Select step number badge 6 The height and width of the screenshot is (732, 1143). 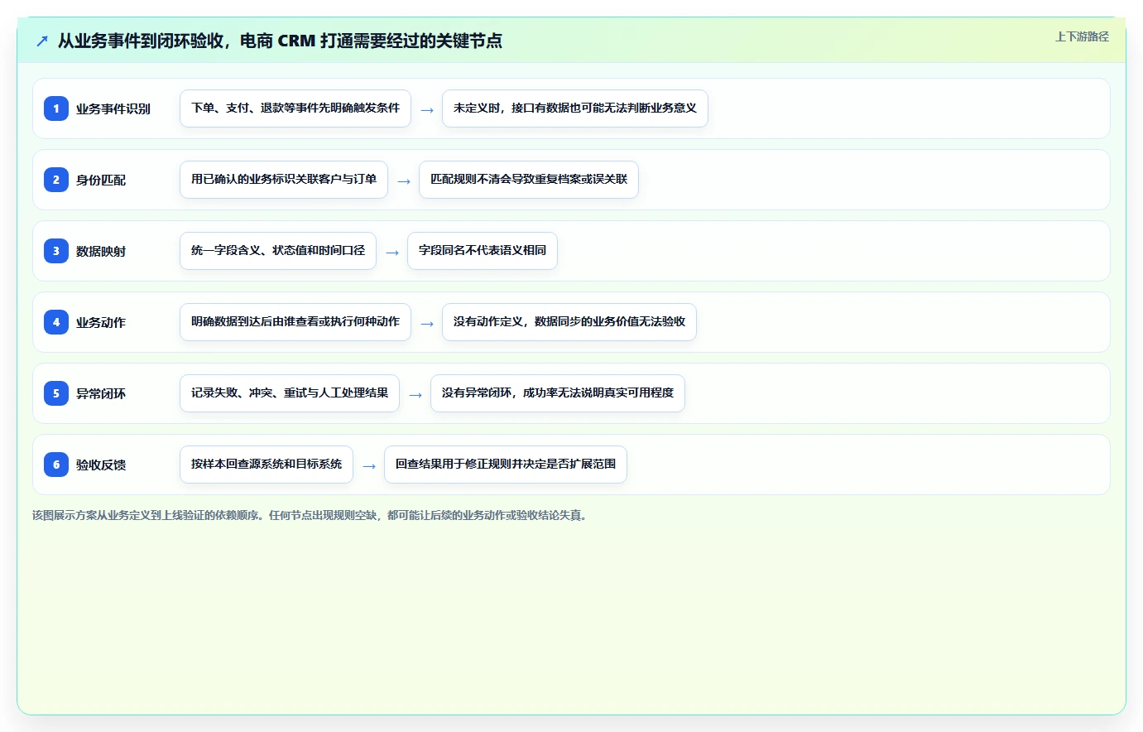(x=56, y=465)
